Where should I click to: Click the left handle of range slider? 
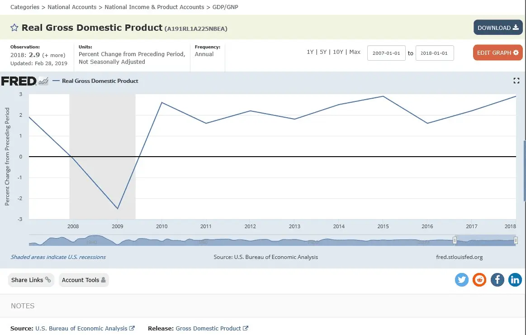point(456,240)
